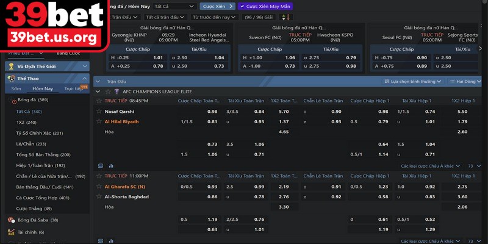Click the Cược Xiên button
The height and width of the screenshot is (244, 488).
[215, 5]
